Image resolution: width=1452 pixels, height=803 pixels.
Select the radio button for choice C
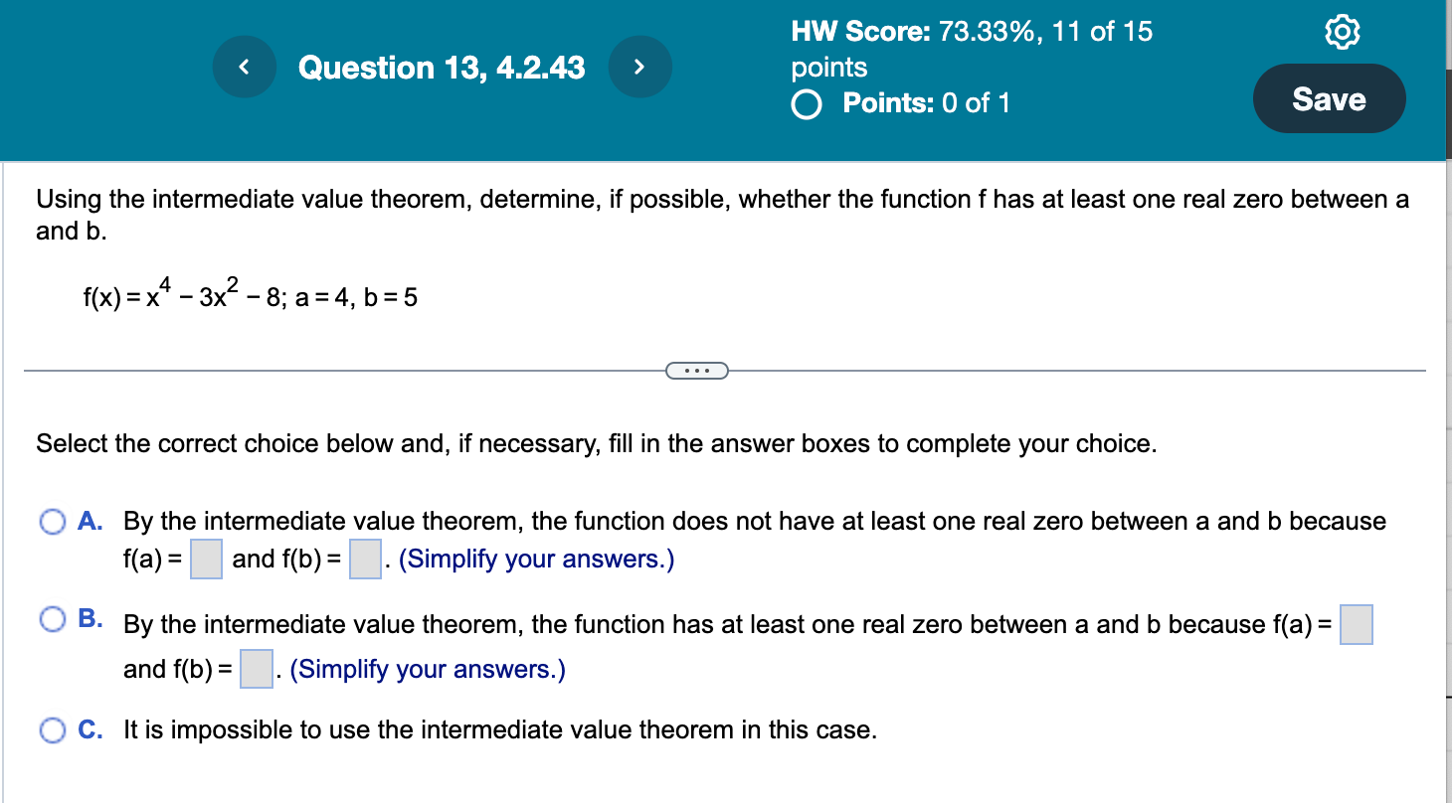pyautogui.click(x=51, y=729)
